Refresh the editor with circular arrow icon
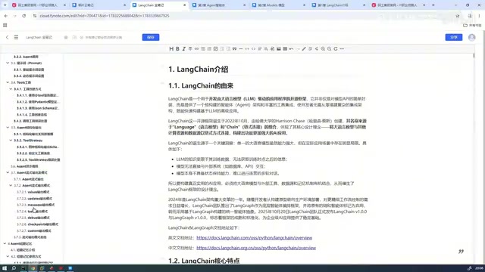Viewport: 485px width, 272px height. (336, 48)
